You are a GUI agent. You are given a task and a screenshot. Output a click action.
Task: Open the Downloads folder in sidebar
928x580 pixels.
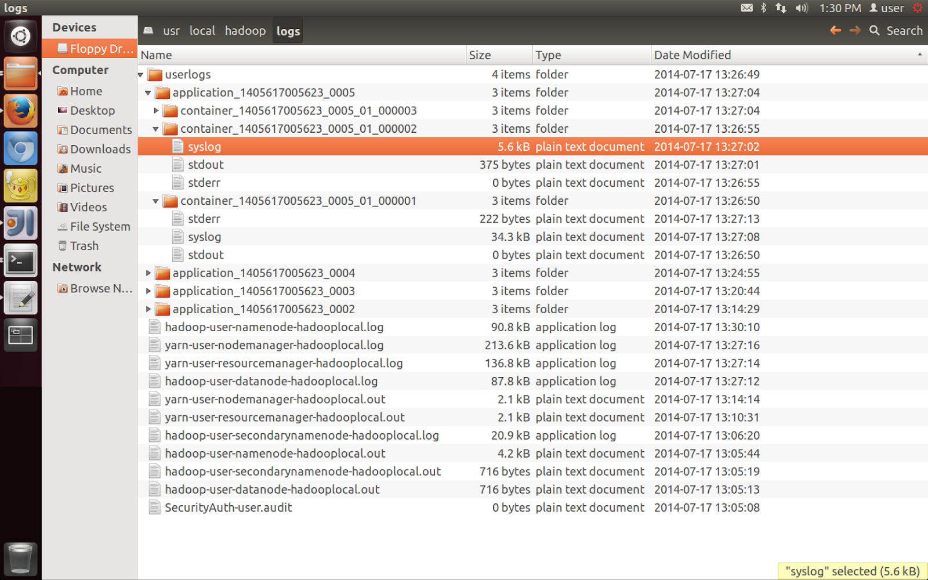(100, 149)
